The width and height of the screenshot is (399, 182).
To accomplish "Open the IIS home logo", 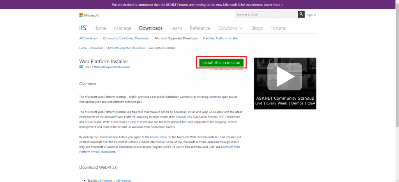I will pos(83,28).
